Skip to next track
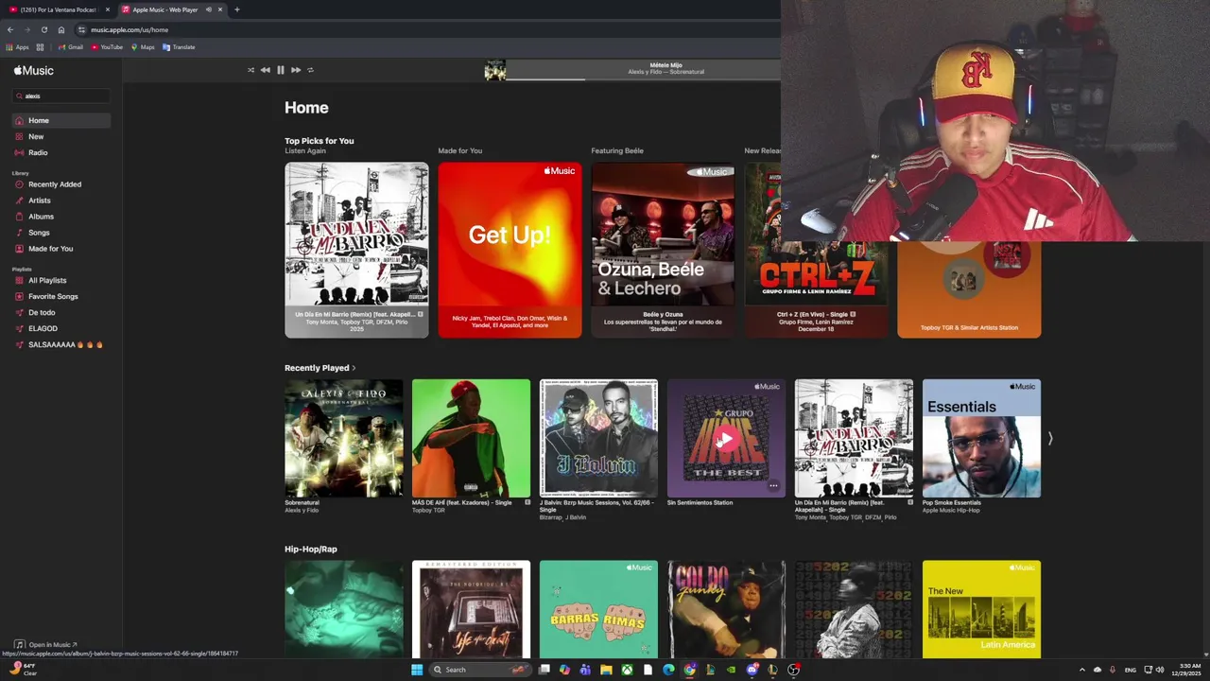 point(296,70)
